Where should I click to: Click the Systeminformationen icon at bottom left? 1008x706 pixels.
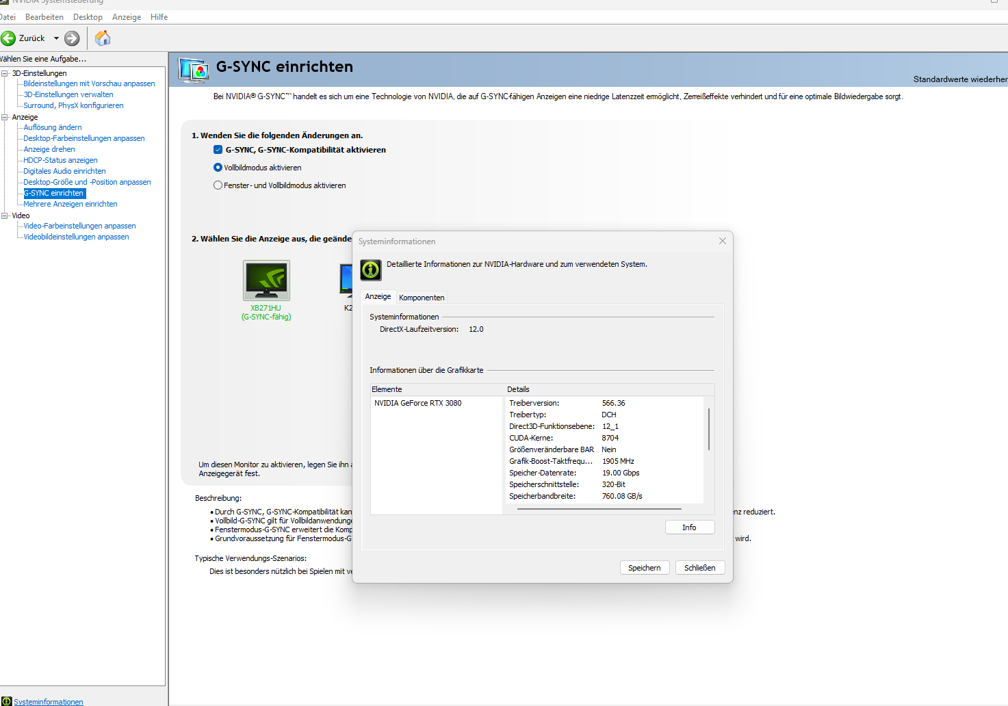(x=6, y=701)
